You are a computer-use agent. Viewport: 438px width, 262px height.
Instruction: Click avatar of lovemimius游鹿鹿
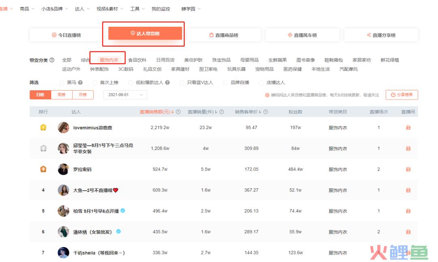point(63,128)
